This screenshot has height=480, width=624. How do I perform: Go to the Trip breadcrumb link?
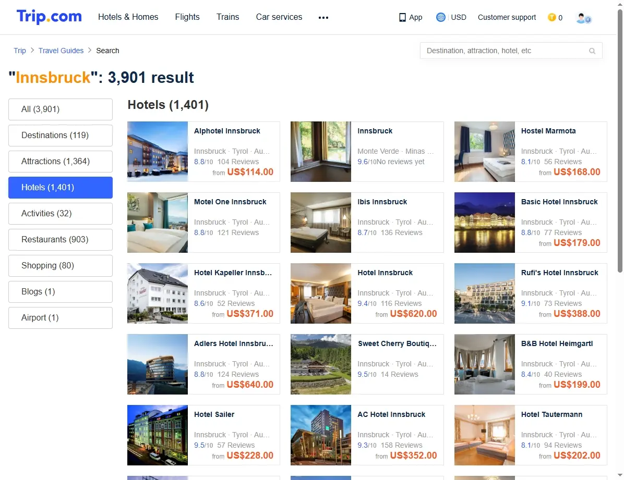(19, 51)
